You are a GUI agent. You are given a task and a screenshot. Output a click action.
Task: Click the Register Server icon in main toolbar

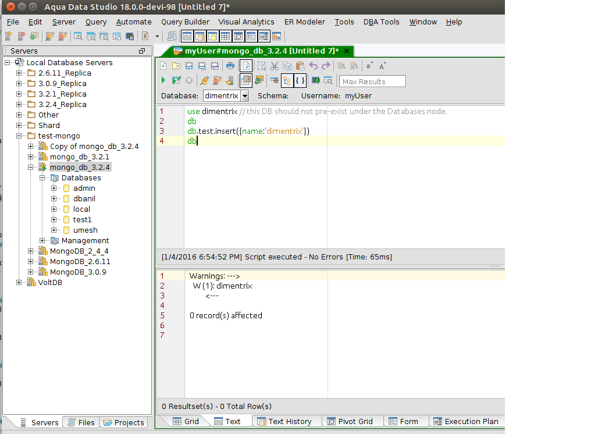pos(8,36)
